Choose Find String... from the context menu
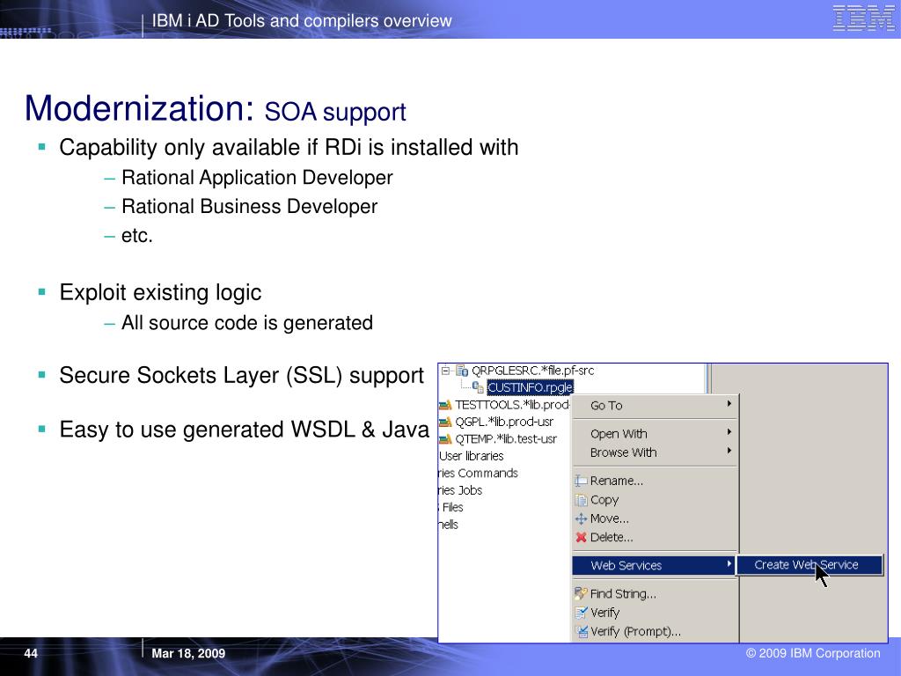This screenshot has width=901, height=676. tap(655, 594)
